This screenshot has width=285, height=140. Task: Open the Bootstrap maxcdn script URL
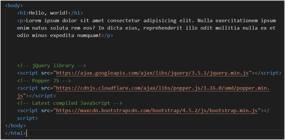[x=157, y=110]
